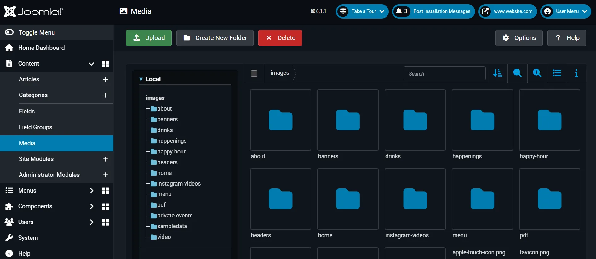Add new administrator module plus icon
The width and height of the screenshot is (596, 259).
click(106, 175)
